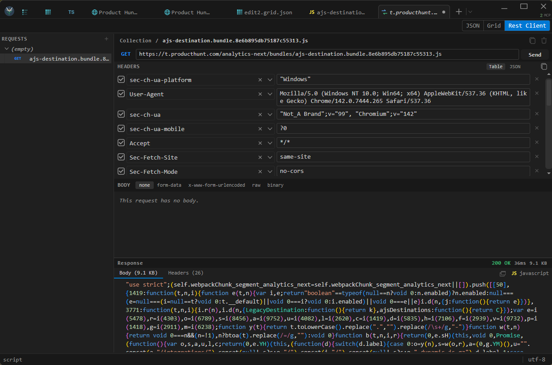The height and width of the screenshot is (365, 552).
Task: Switch to Grid view mode
Action: [494, 25]
